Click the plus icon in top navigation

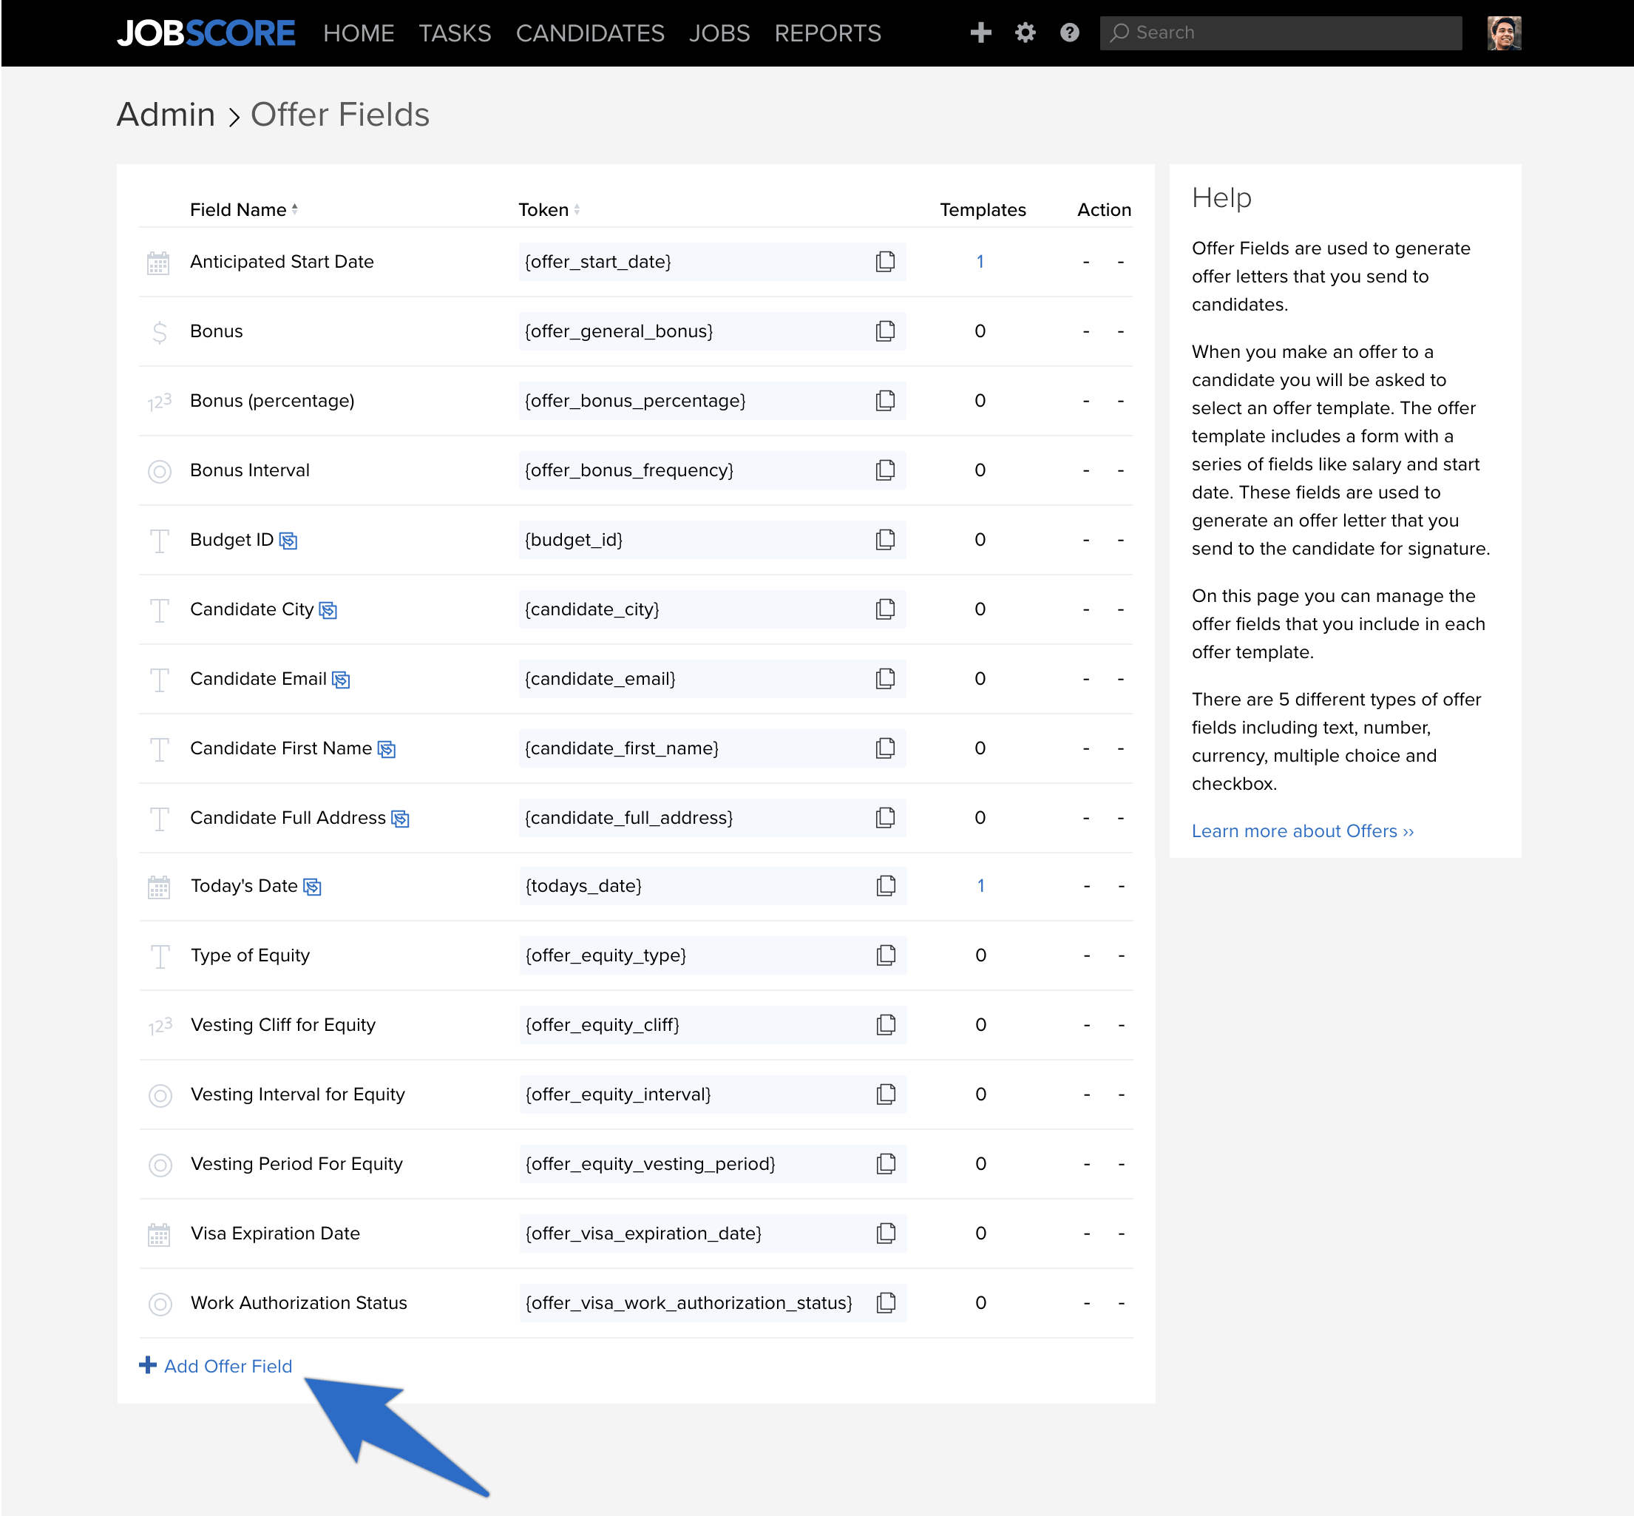point(980,33)
